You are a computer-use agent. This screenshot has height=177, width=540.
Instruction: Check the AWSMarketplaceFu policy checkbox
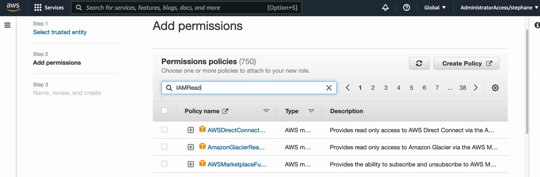click(165, 164)
